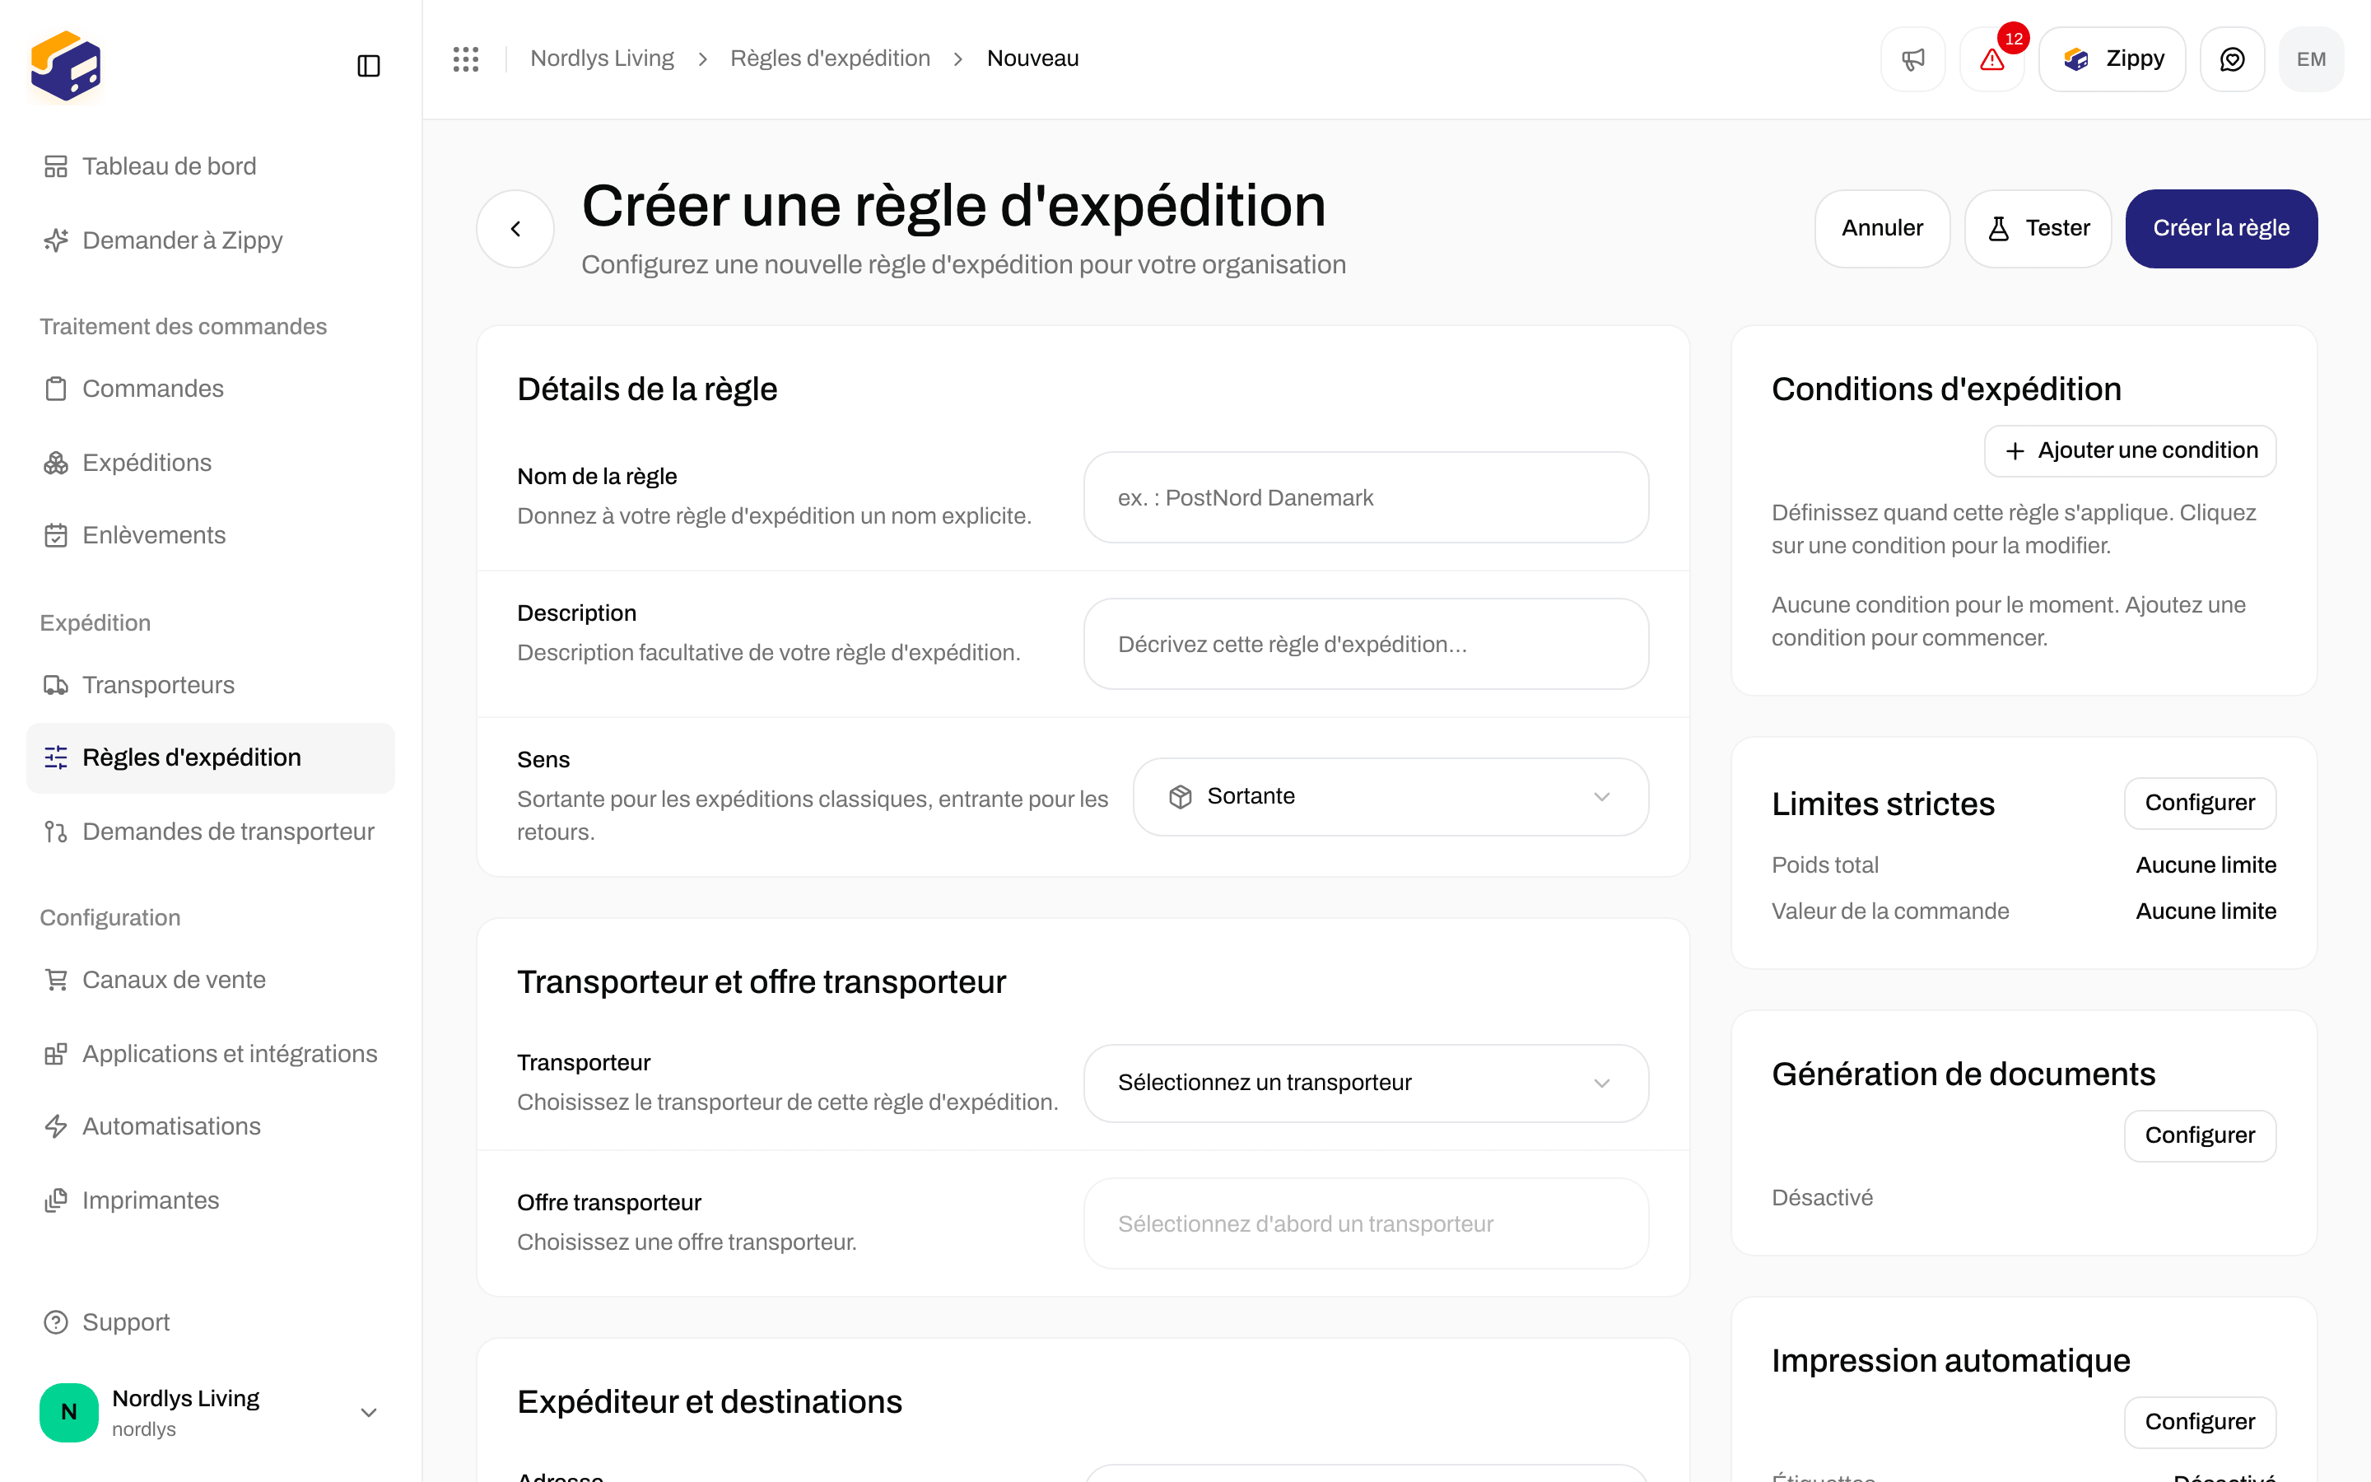Focus the Description text field
The image size is (2371, 1482).
pos(1366,644)
